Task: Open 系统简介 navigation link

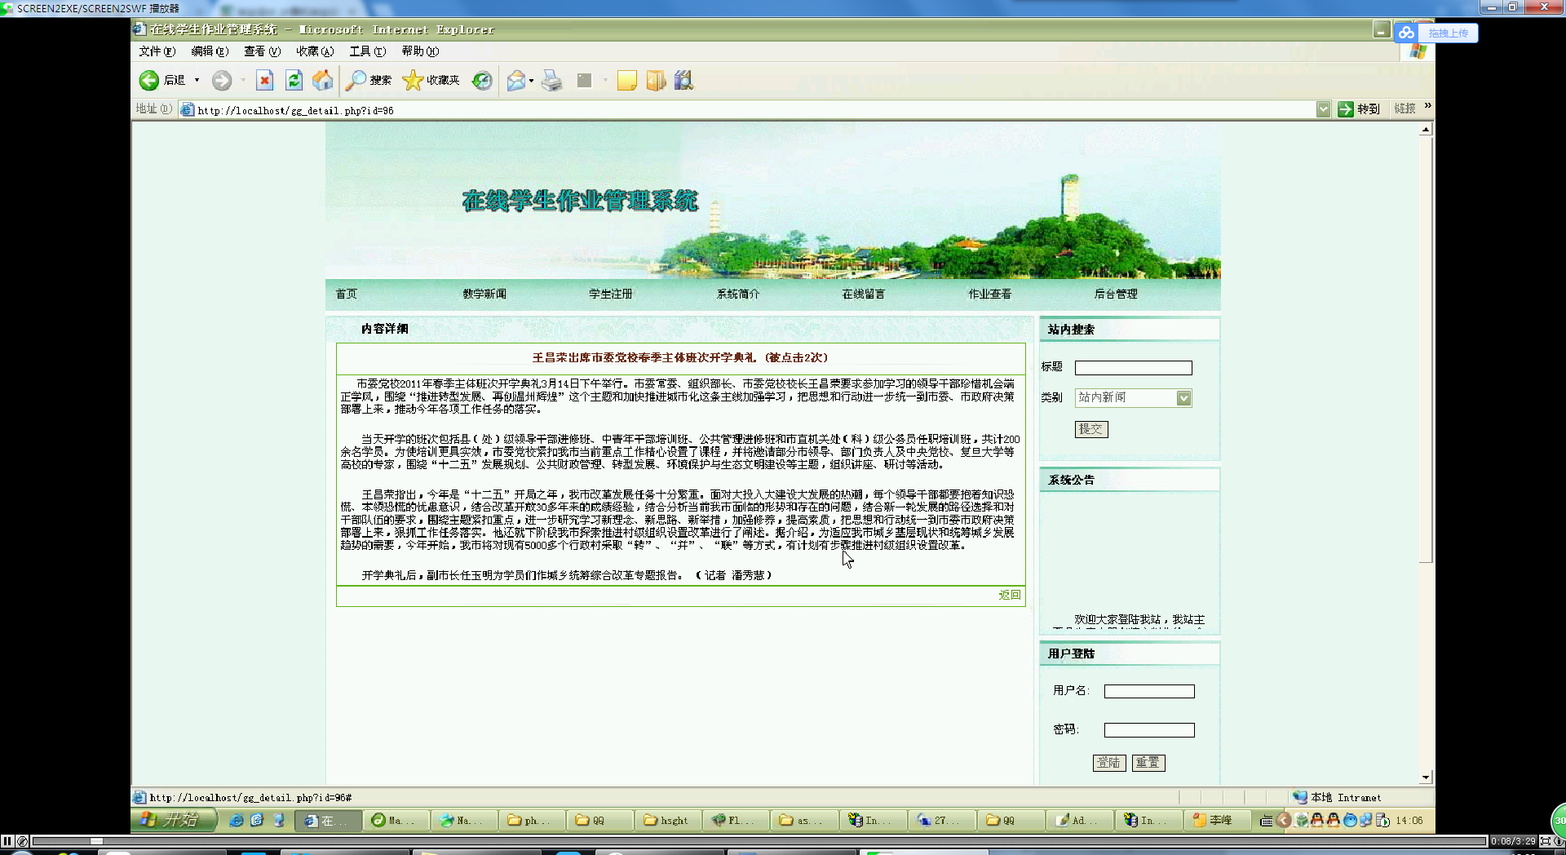Action: coord(737,294)
